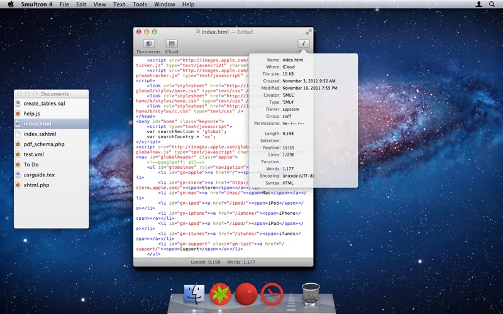Click the Length and Words status bar
The height and width of the screenshot is (314, 503).
click(223, 262)
